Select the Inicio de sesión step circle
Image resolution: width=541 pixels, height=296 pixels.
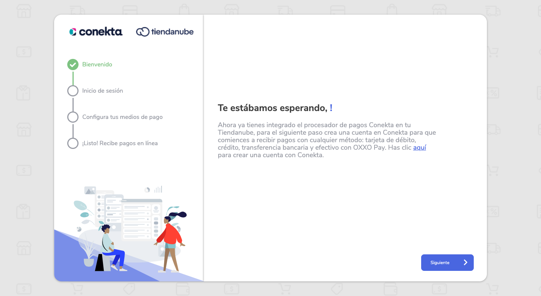click(73, 91)
